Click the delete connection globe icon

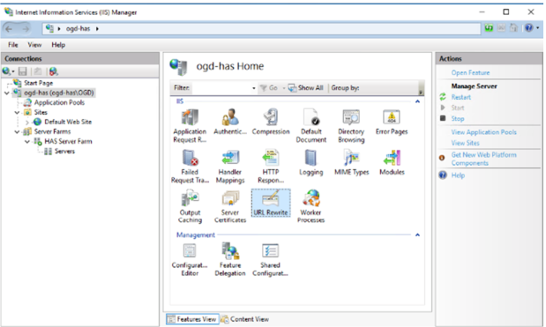(x=53, y=71)
